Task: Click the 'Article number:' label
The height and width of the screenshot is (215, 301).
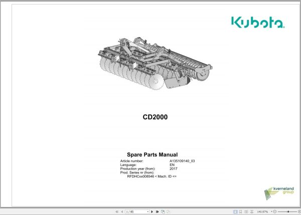Action: 131,161
